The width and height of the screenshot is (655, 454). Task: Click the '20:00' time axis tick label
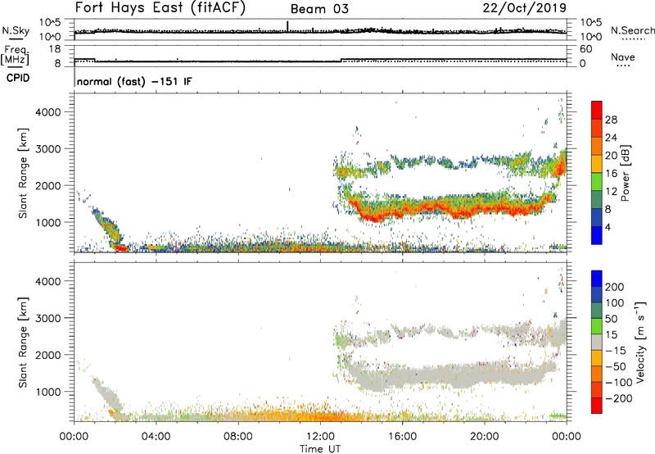[485, 437]
